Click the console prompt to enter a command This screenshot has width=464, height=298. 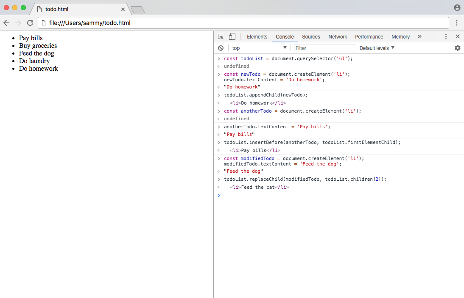[x=297, y=195]
